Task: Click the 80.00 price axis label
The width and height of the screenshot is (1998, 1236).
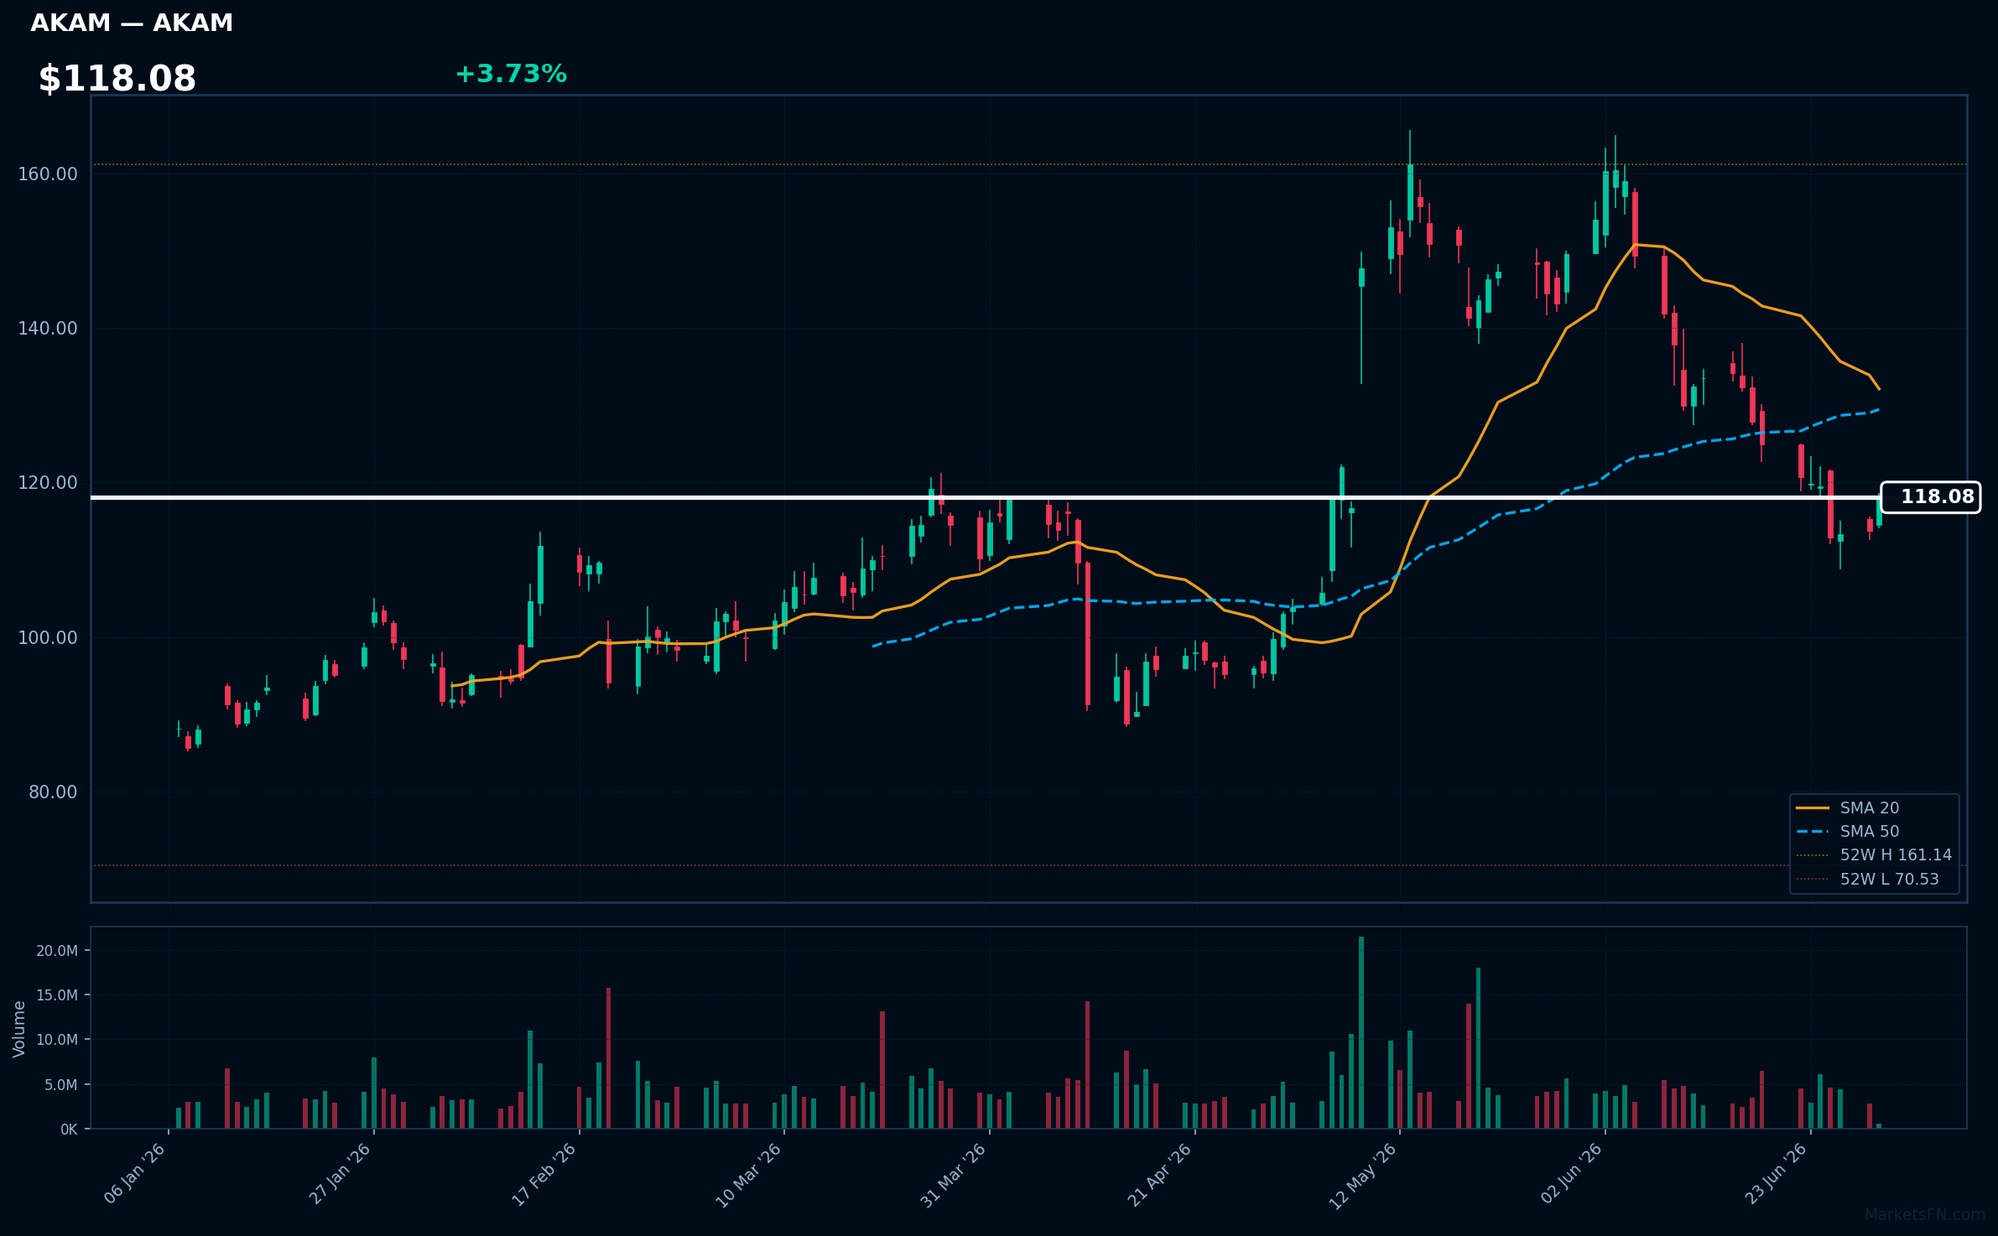Action: (x=53, y=792)
